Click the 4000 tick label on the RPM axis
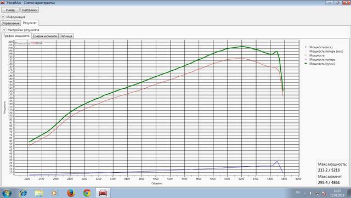The height and width of the screenshot is (198, 351). 156,179
